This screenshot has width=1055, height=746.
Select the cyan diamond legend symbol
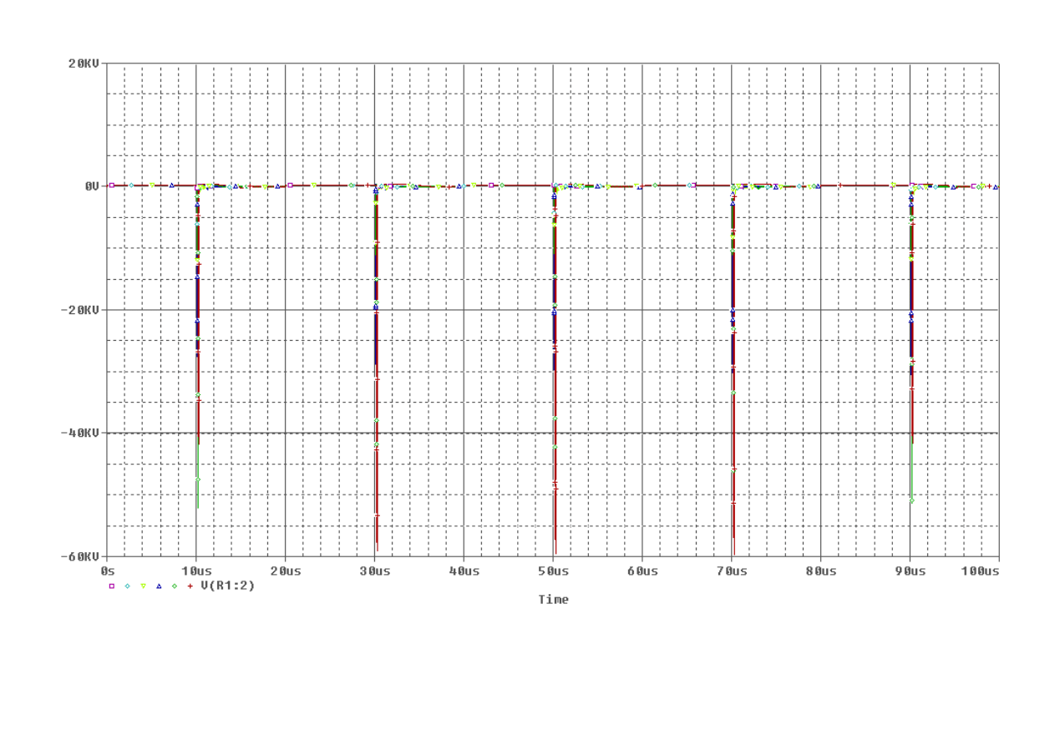click(127, 586)
